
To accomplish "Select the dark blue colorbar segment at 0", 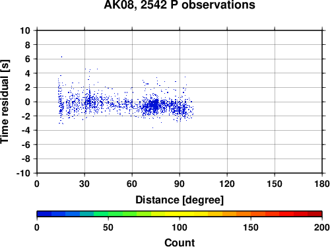I will (x=44, y=214).
